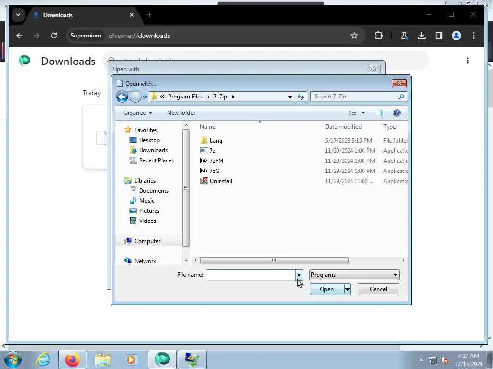Click into the File name field
The height and width of the screenshot is (369, 493).
click(250, 275)
